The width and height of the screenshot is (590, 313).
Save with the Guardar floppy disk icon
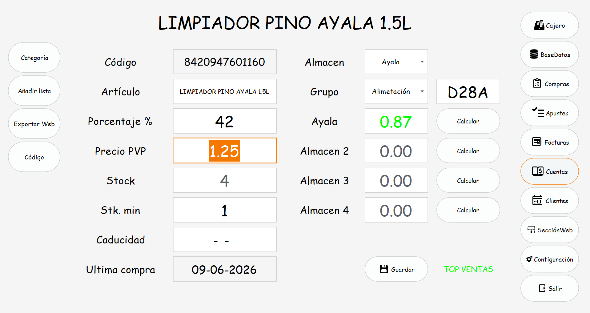click(384, 269)
